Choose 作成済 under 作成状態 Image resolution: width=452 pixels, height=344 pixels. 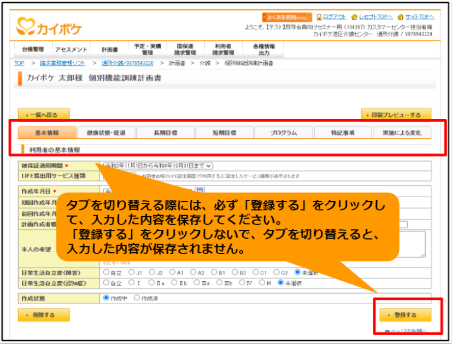click(137, 298)
